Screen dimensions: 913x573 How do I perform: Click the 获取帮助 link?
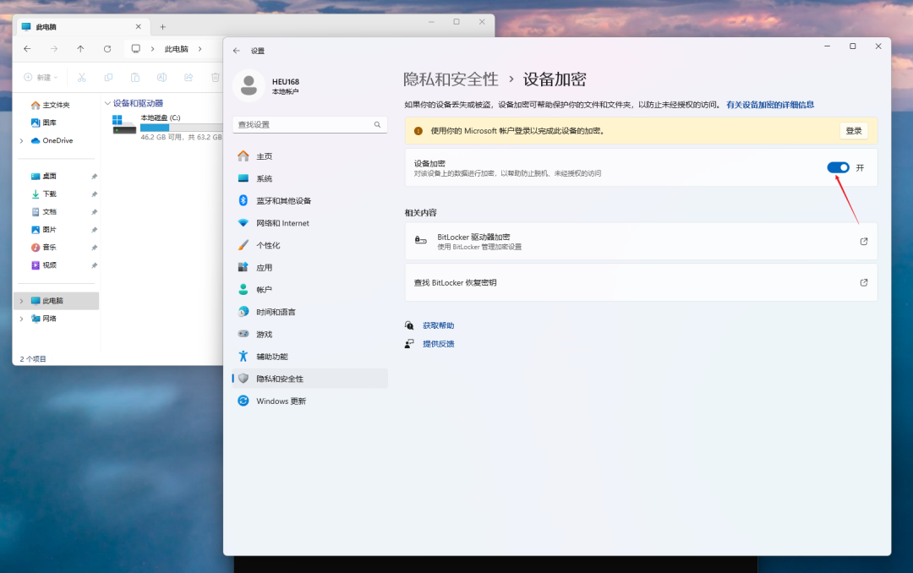coord(438,325)
